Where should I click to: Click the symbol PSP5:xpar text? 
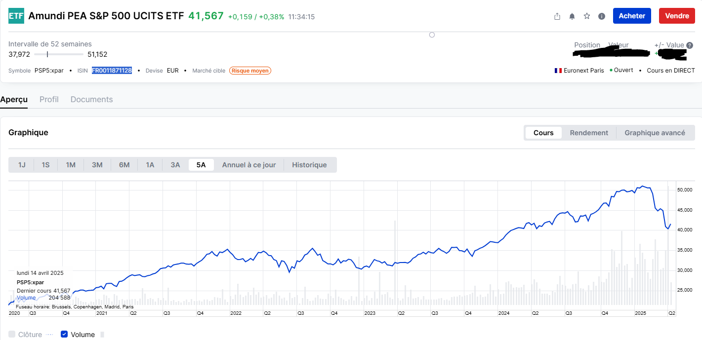[x=49, y=71]
